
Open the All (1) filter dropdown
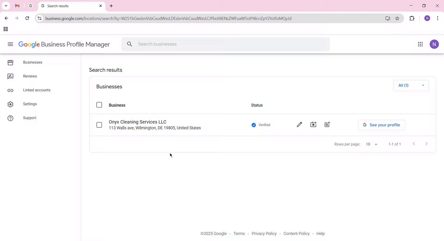point(411,86)
